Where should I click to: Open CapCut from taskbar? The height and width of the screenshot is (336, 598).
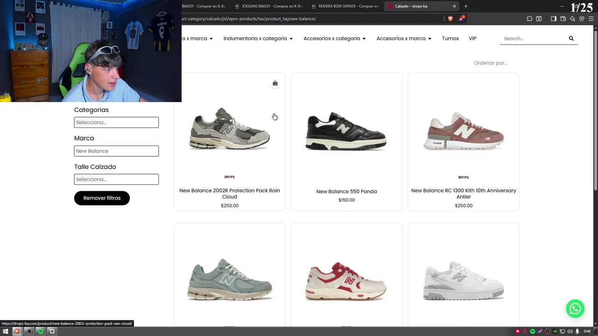tap(52, 331)
